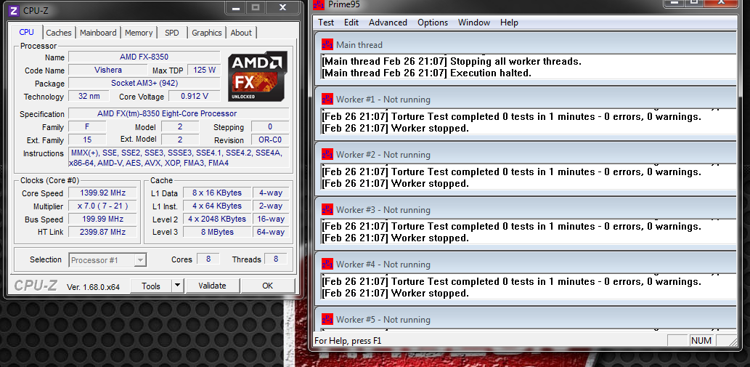Expand the Tools dropdown arrow
Image resolution: width=750 pixels, height=367 pixels.
tap(177, 286)
